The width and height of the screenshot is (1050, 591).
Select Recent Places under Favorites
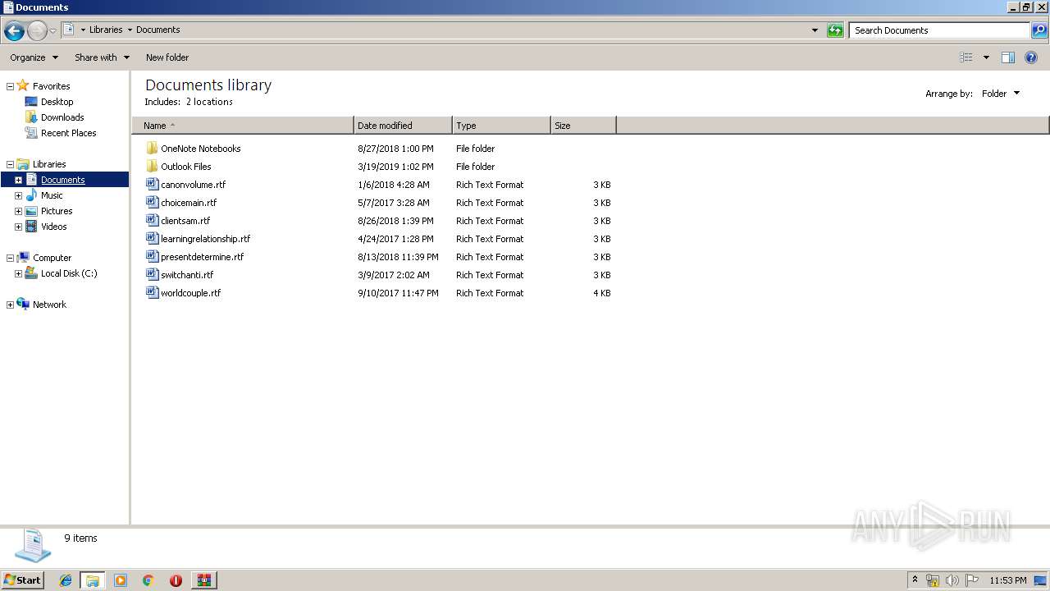(x=68, y=133)
